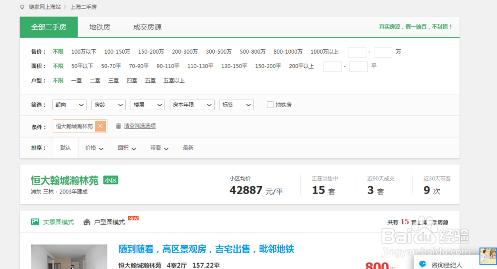Select the 默认 sort tab
497x269 pixels.
pyautogui.click(x=66, y=148)
